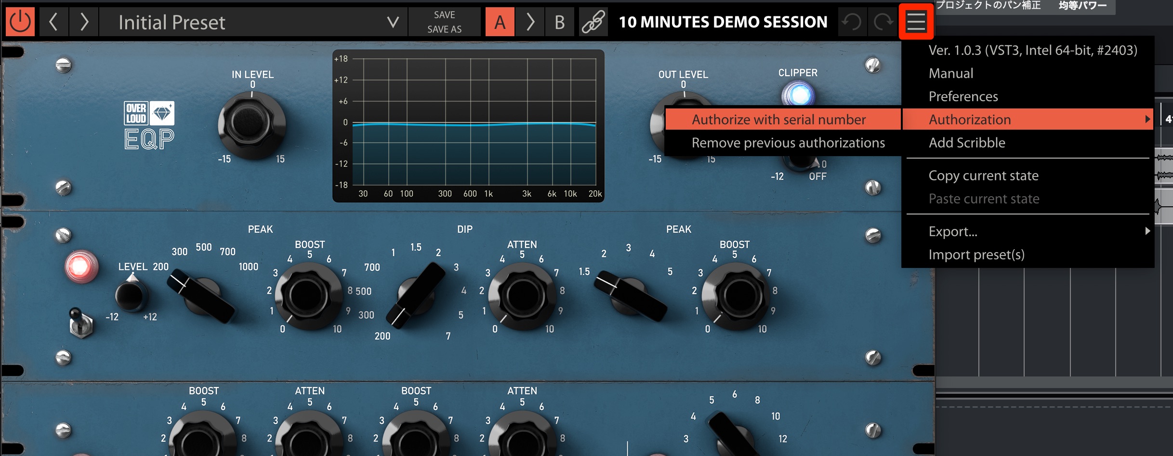Open the Manual menu entry
Viewport: 1173px width, 456px height.
point(1028,73)
